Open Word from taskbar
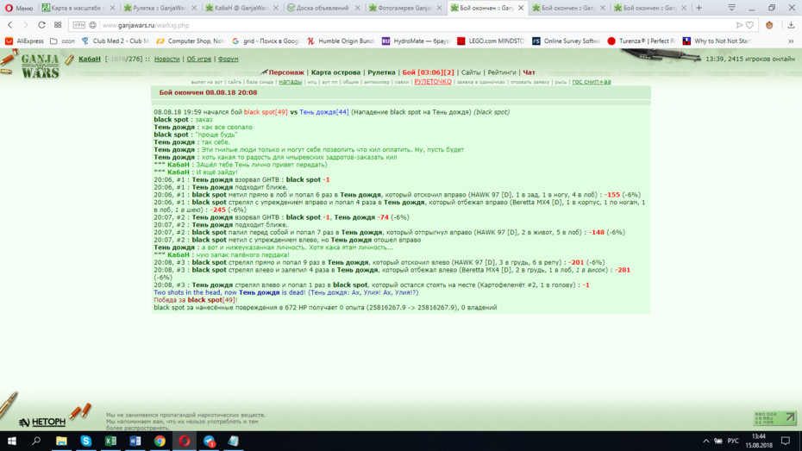 pos(135,441)
